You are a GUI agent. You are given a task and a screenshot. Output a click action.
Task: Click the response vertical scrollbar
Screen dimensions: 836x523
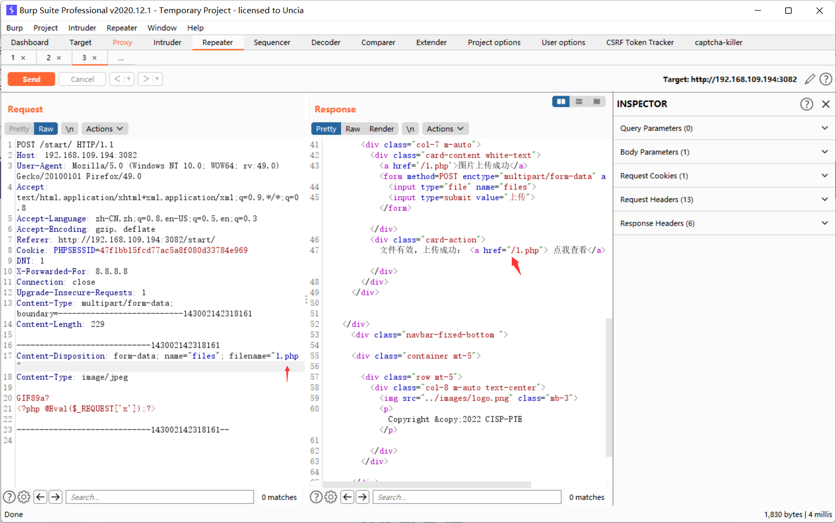pyautogui.click(x=609, y=387)
